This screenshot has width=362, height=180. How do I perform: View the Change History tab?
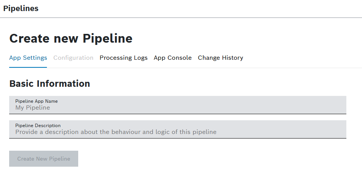click(220, 58)
